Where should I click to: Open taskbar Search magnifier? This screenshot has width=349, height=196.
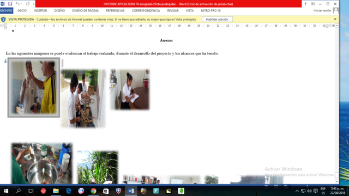tap(19, 191)
